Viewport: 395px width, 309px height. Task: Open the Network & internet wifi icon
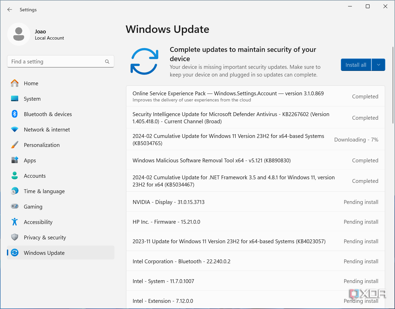pos(15,129)
